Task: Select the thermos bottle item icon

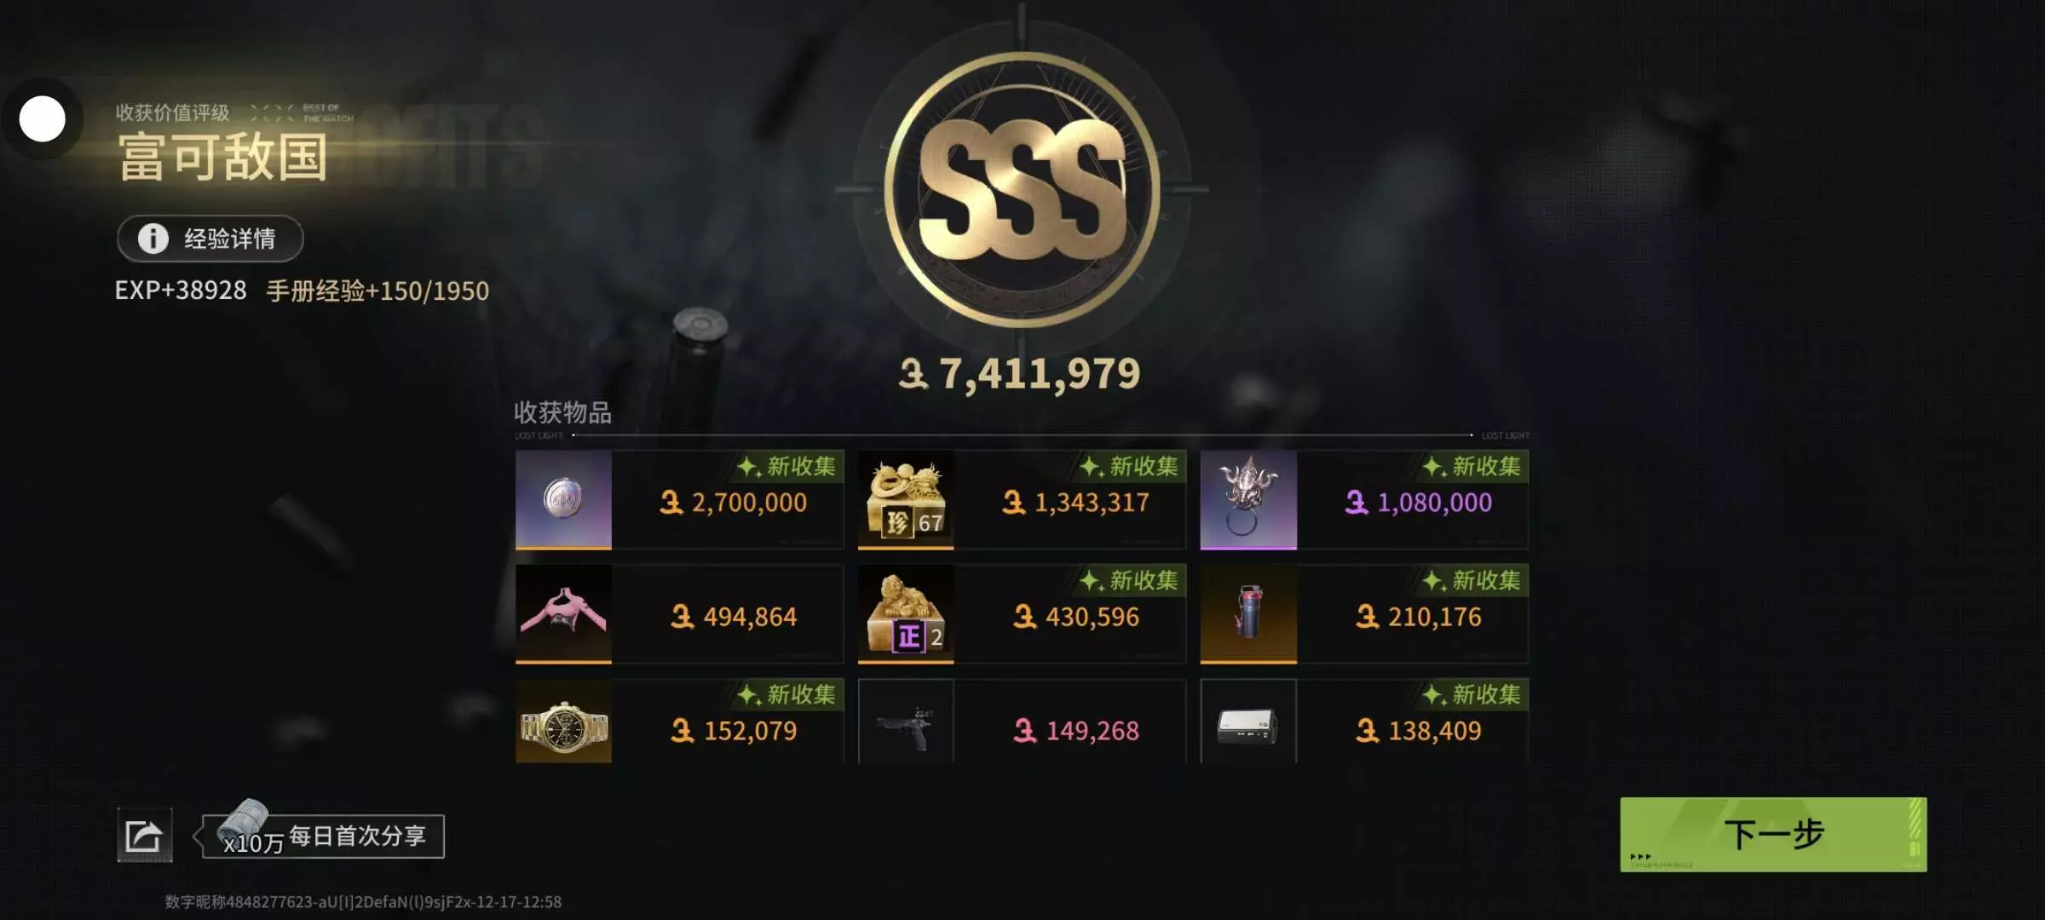Action: pos(1248,613)
